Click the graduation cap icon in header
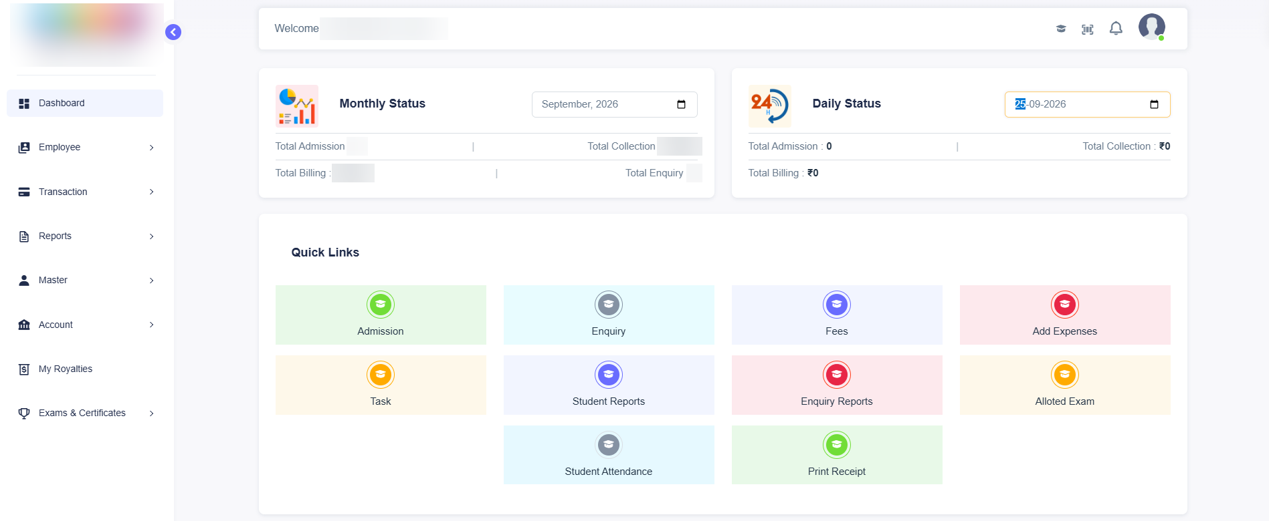Image resolution: width=1269 pixels, height=521 pixels. pos(1061,29)
